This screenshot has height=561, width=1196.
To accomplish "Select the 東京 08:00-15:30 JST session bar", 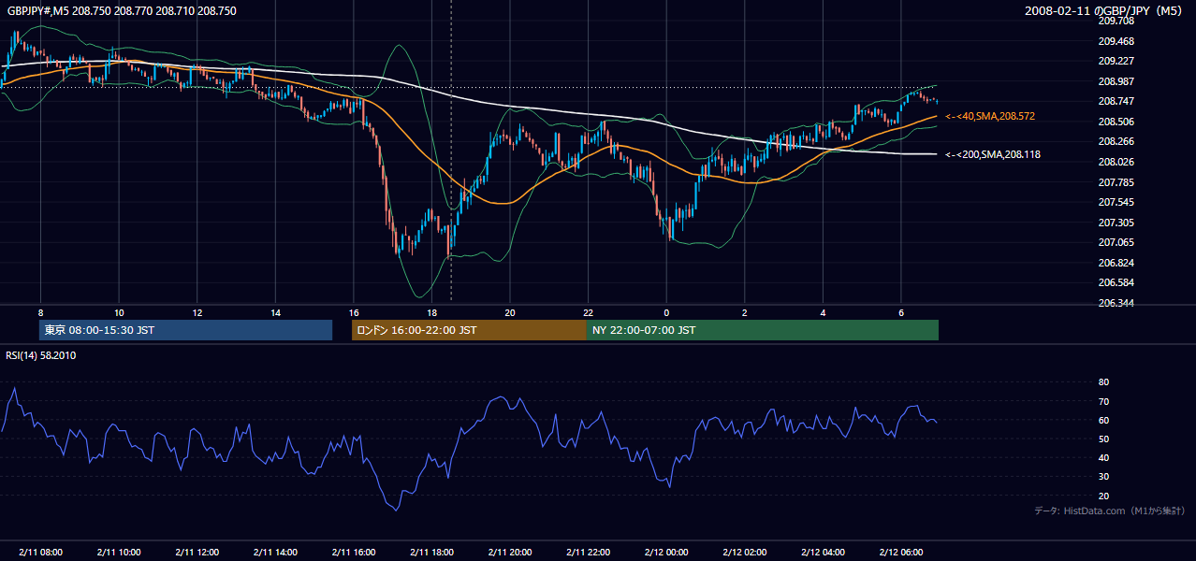I will click(x=186, y=330).
